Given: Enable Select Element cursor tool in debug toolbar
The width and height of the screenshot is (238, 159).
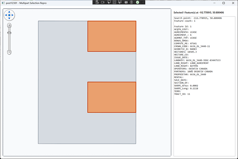Looking at the screenshot, I should tap(109, 2).
